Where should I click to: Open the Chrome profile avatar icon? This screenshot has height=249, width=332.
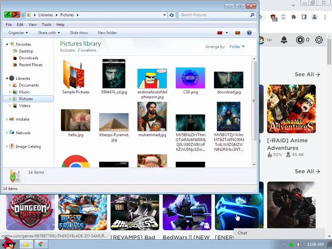pos(314,17)
